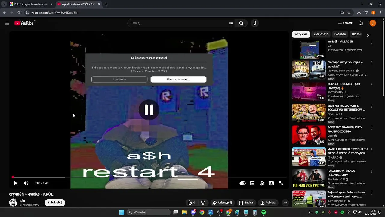
Task: Open the account avatar menu on YouTube
Action: 373,23
